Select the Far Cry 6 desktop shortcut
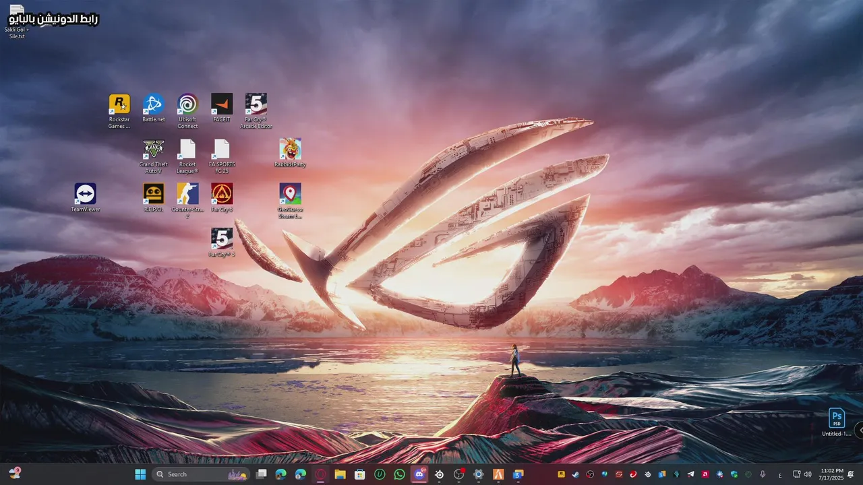Viewport: 863px width, 485px height. click(222, 198)
